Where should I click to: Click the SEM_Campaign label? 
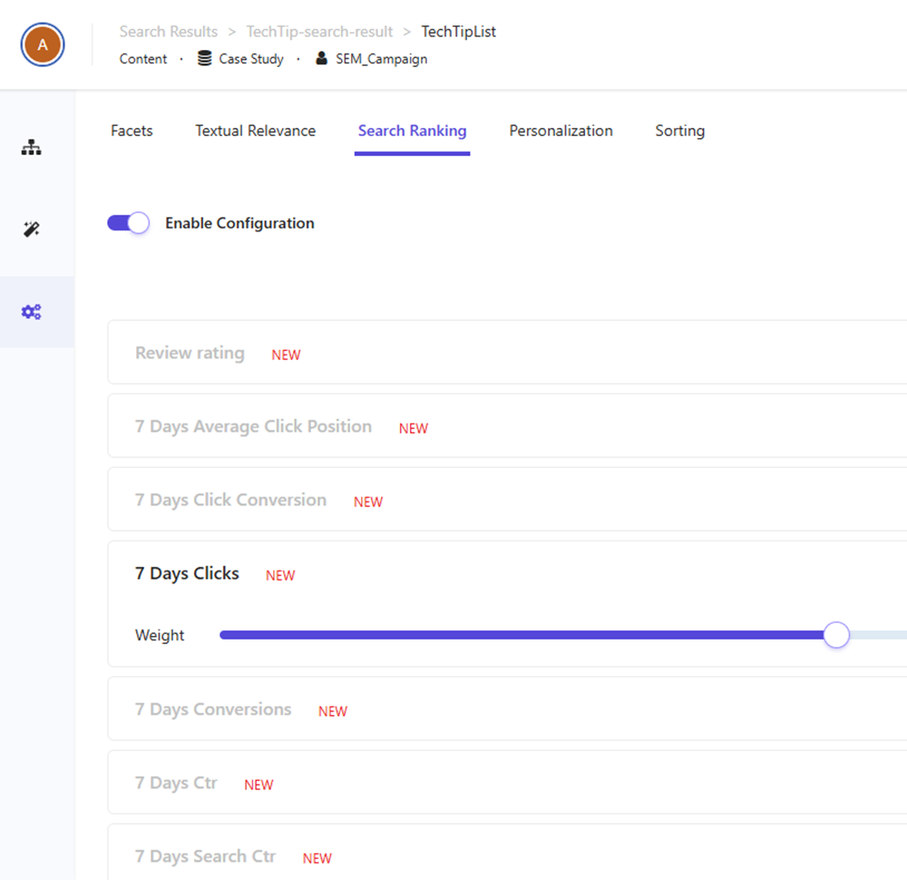point(382,59)
